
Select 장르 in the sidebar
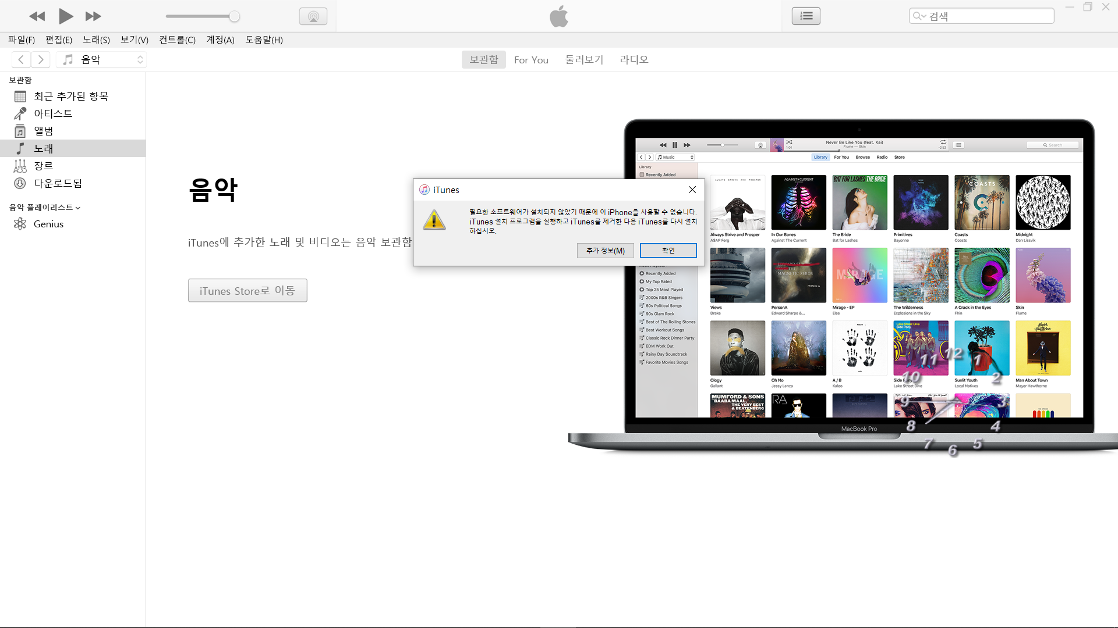pos(73,166)
